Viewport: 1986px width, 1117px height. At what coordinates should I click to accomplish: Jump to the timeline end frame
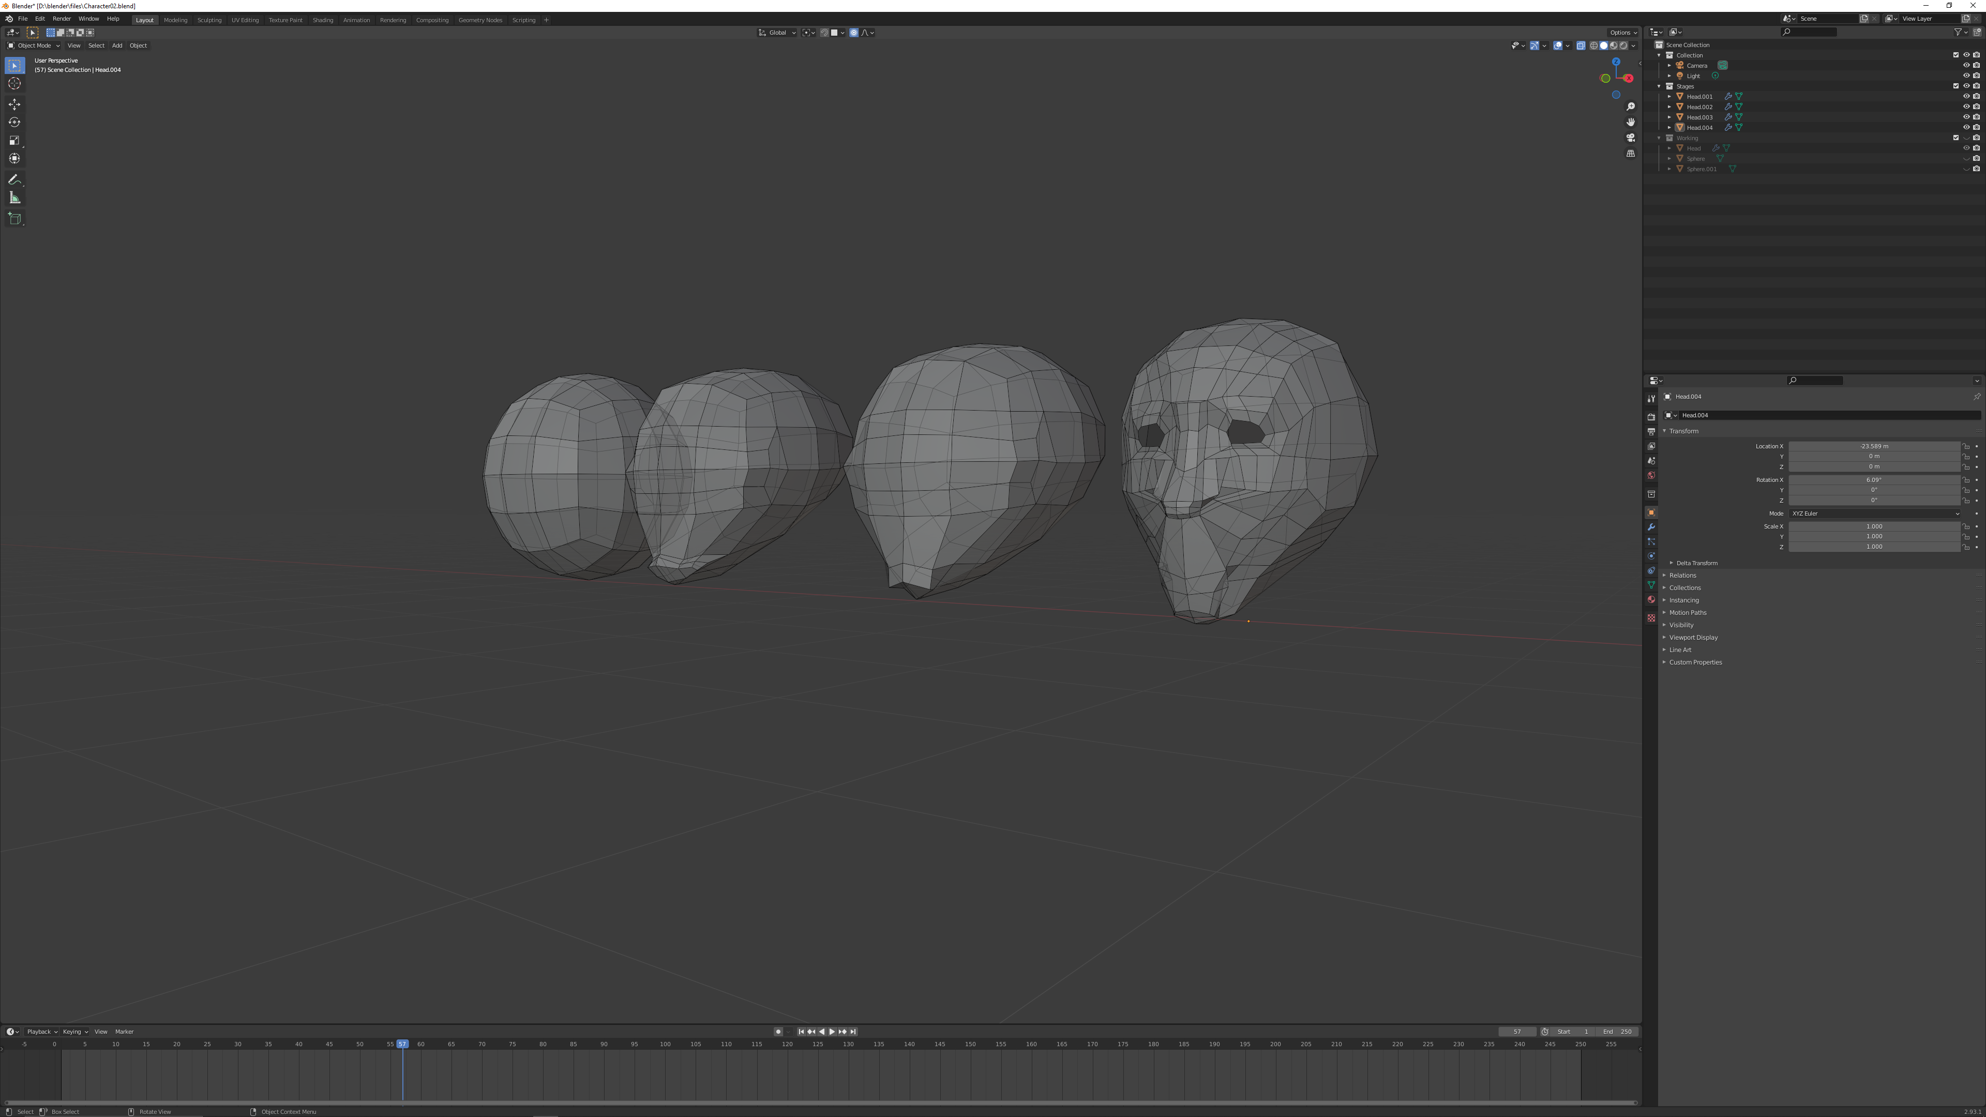853,1032
